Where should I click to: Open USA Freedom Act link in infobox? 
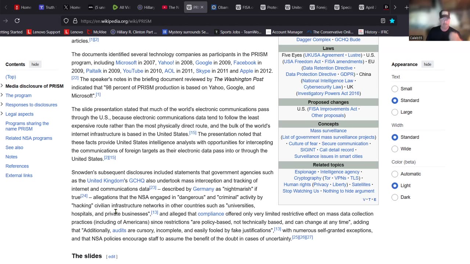(302, 62)
